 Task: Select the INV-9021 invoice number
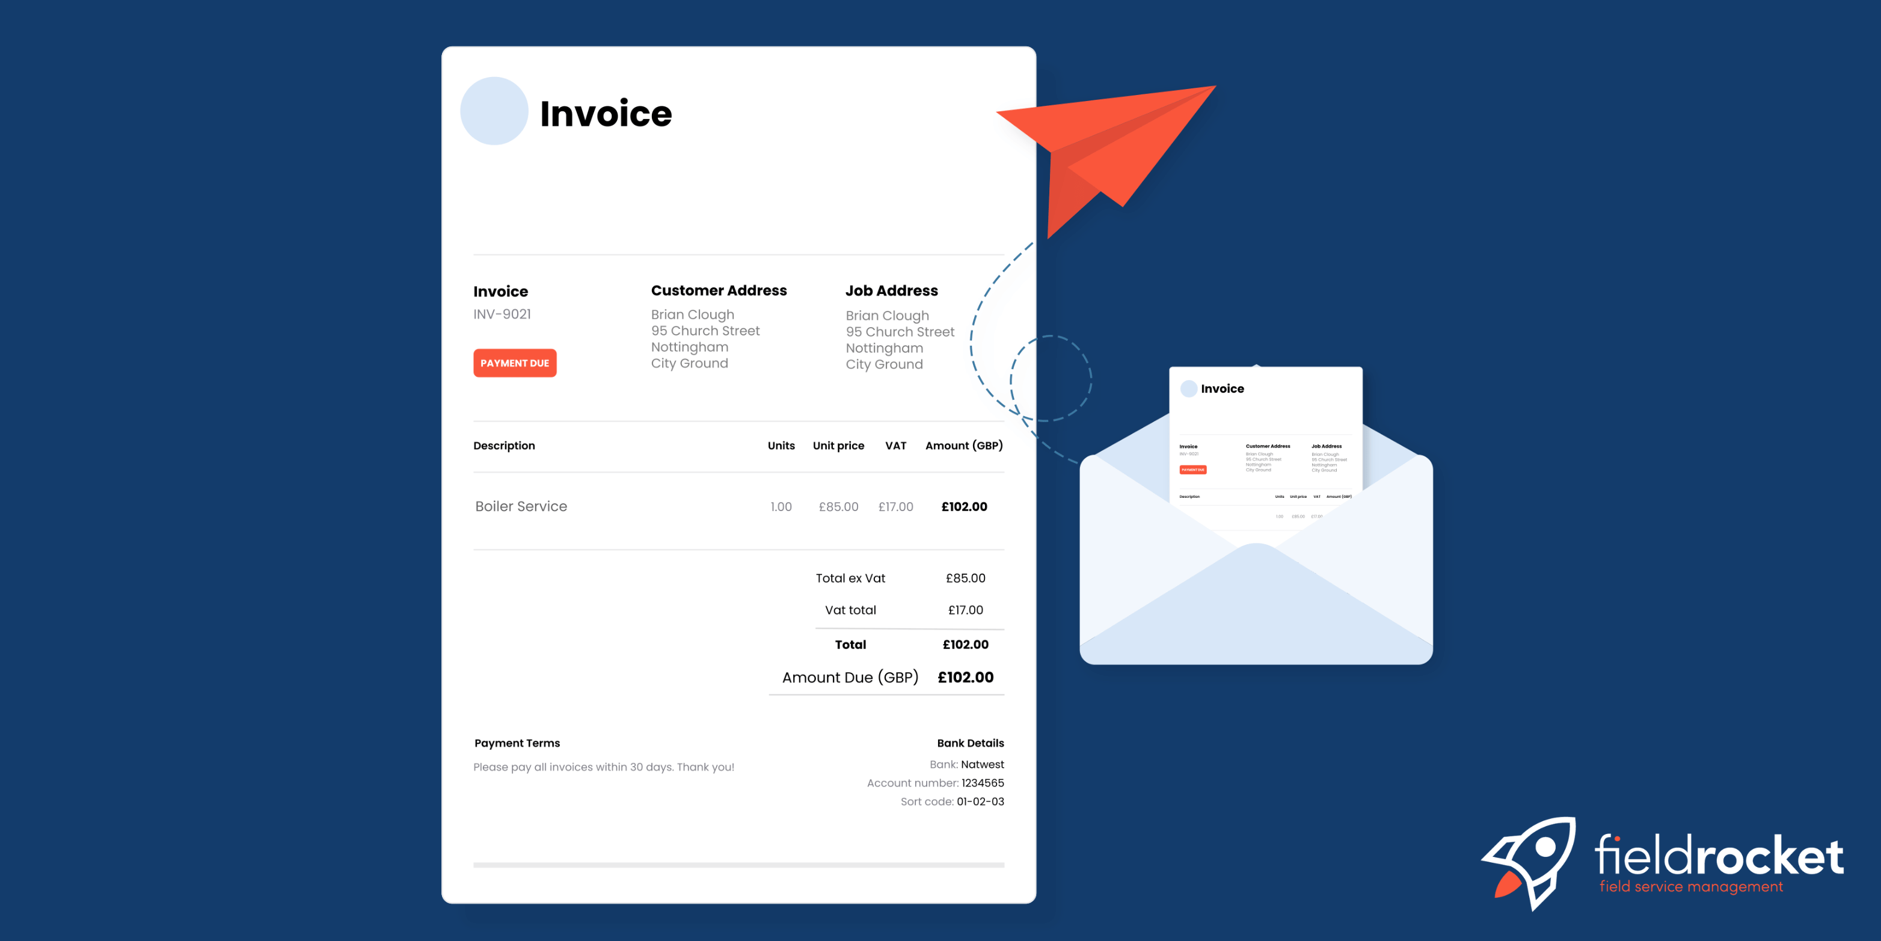tap(502, 314)
